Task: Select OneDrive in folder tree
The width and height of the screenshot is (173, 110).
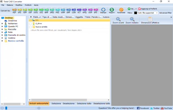Action: tap(12, 21)
